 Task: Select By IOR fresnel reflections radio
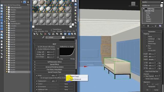[36, 47]
